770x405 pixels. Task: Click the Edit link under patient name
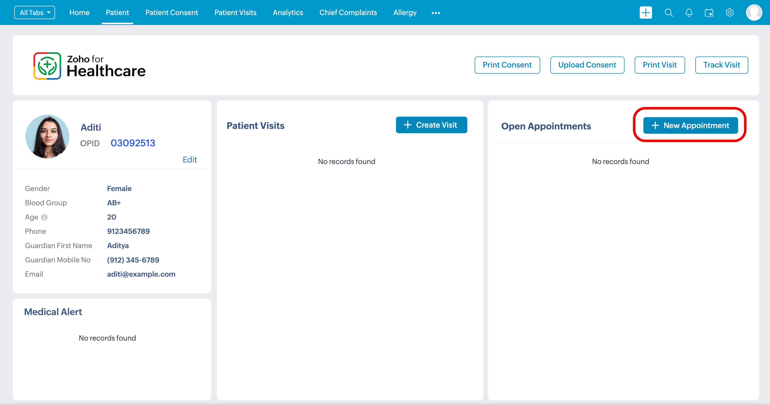pos(190,160)
